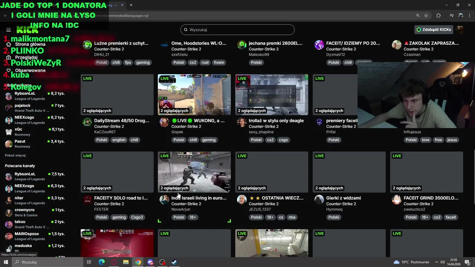Click KaCZooR67 streamer avatar

[x=87, y=122]
